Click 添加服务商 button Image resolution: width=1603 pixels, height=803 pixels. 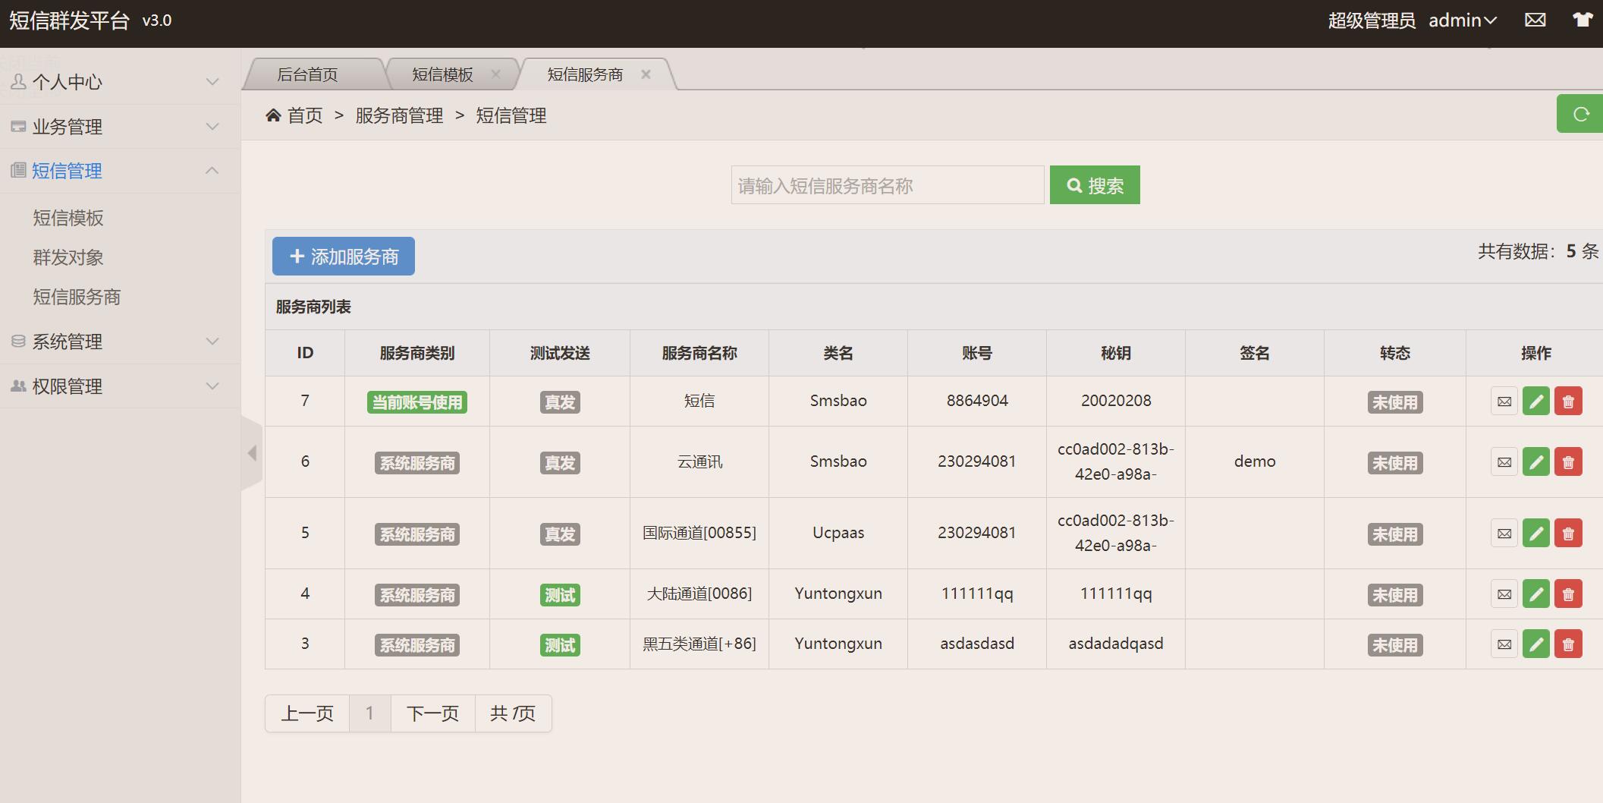pyautogui.click(x=344, y=257)
